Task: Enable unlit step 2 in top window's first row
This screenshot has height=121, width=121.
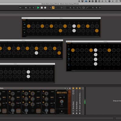Action: point(33,26)
